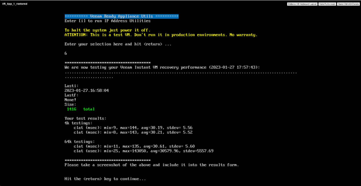This screenshot has width=361, height=186.
Task: Click the '4k testings:' heading
Action: click(79, 123)
